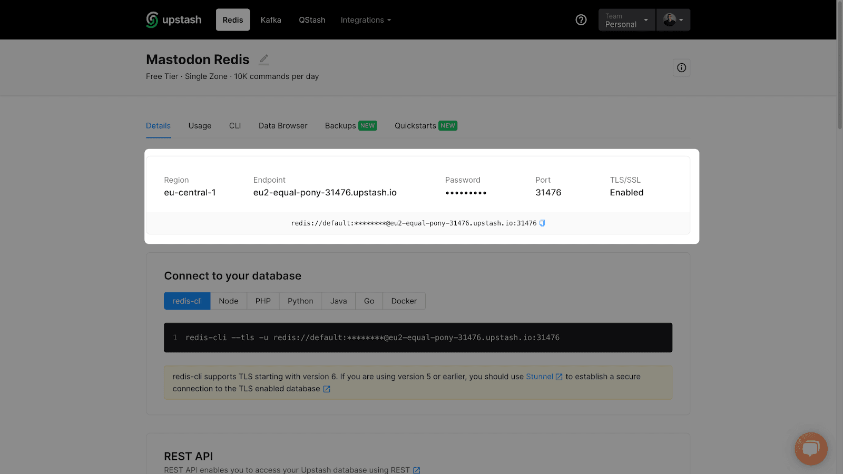Image resolution: width=843 pixels, height=474 pixels.
Task: Switch to the Usage tab
Action: pos(200,126)
